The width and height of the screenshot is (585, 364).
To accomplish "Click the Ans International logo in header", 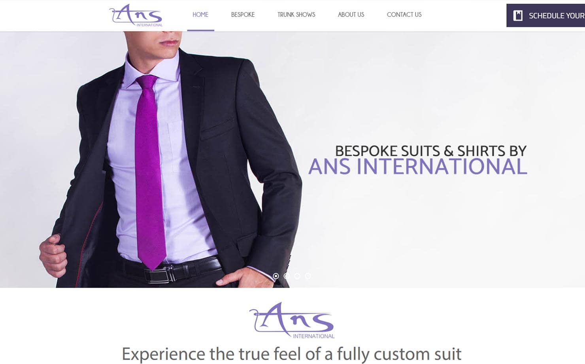I will pyautogui.click(x=136, y=15).
